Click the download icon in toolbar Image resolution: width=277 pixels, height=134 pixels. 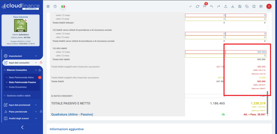pyautogui.click(x=233, y=6)
